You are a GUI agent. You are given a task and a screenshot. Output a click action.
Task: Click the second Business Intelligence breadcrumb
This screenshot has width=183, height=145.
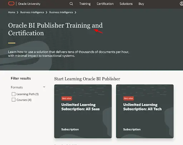pyautogui.click(x=61, y=12)
